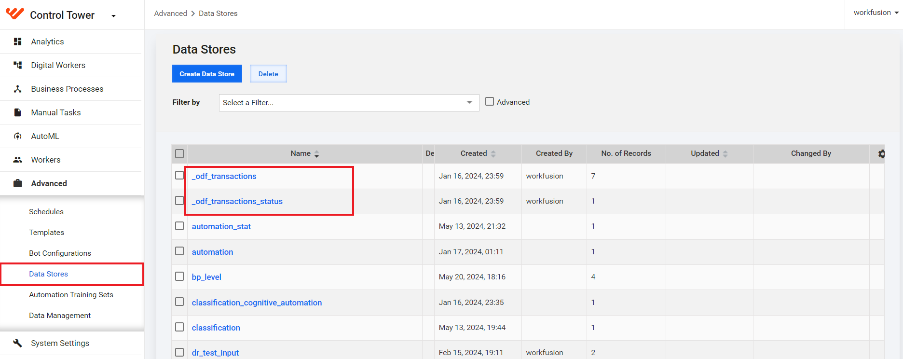Image resolution: width=903 pixels, height=359 pixels.
Task: Click the AutoML sidebar icon
Action: (x=18, y=136)
